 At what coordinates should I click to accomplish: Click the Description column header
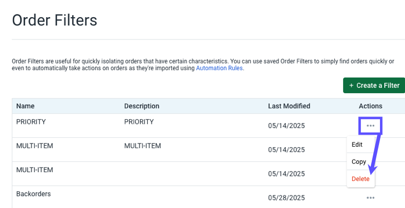click(x=142, y=106)
